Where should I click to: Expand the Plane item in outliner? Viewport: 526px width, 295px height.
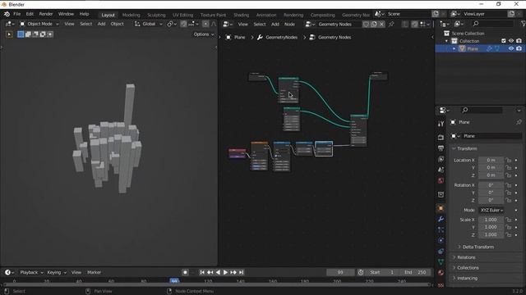click(x=454, y=49)
